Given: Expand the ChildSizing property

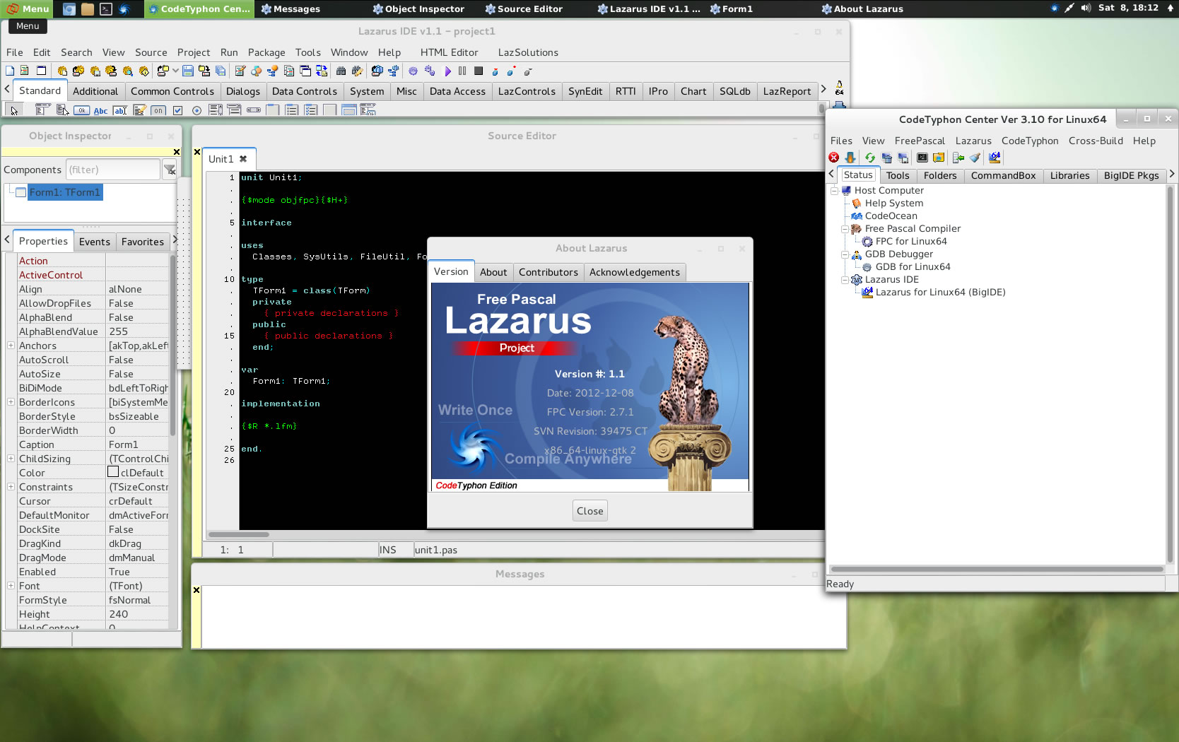Looking at the screenshot, I should (11, 459).
